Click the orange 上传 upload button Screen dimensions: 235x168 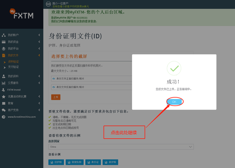pos(55,97)
